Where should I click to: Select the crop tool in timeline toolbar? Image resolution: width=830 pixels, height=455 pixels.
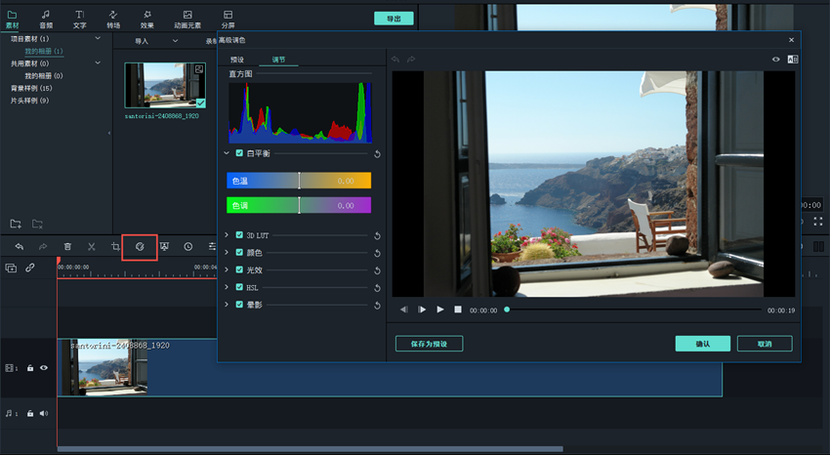[115, 247]
